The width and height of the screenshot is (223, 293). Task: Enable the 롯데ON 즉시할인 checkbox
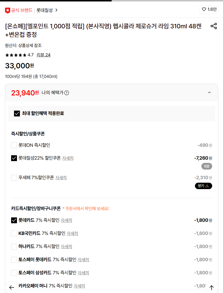click(14, 145)
